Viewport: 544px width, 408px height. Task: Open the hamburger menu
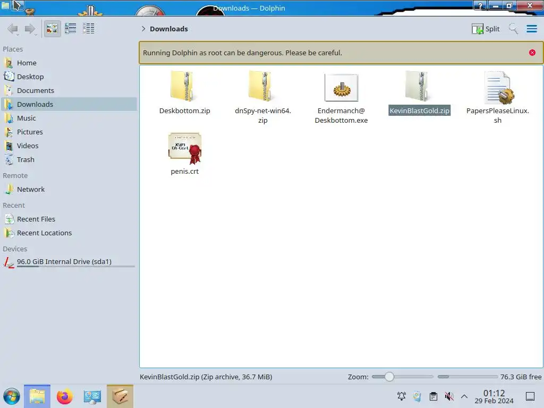pyautogui.click(x=531, y=29)
